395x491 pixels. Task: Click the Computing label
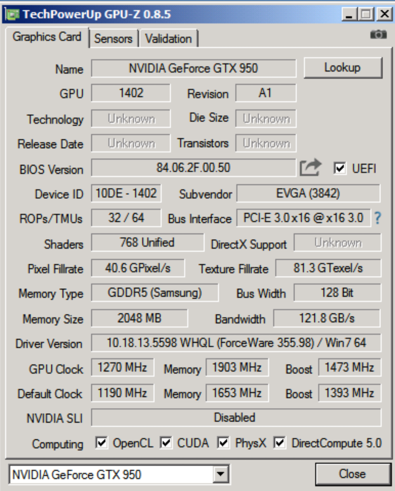point(58,444)
